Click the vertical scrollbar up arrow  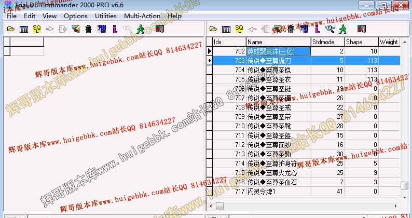(x=405, y=42)
